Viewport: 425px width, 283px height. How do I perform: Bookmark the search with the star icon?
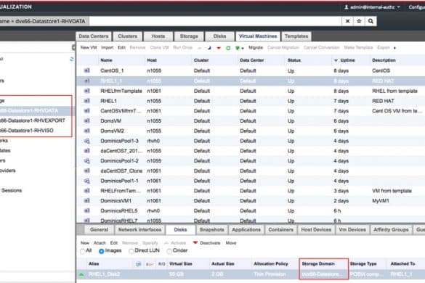(359, 21)
